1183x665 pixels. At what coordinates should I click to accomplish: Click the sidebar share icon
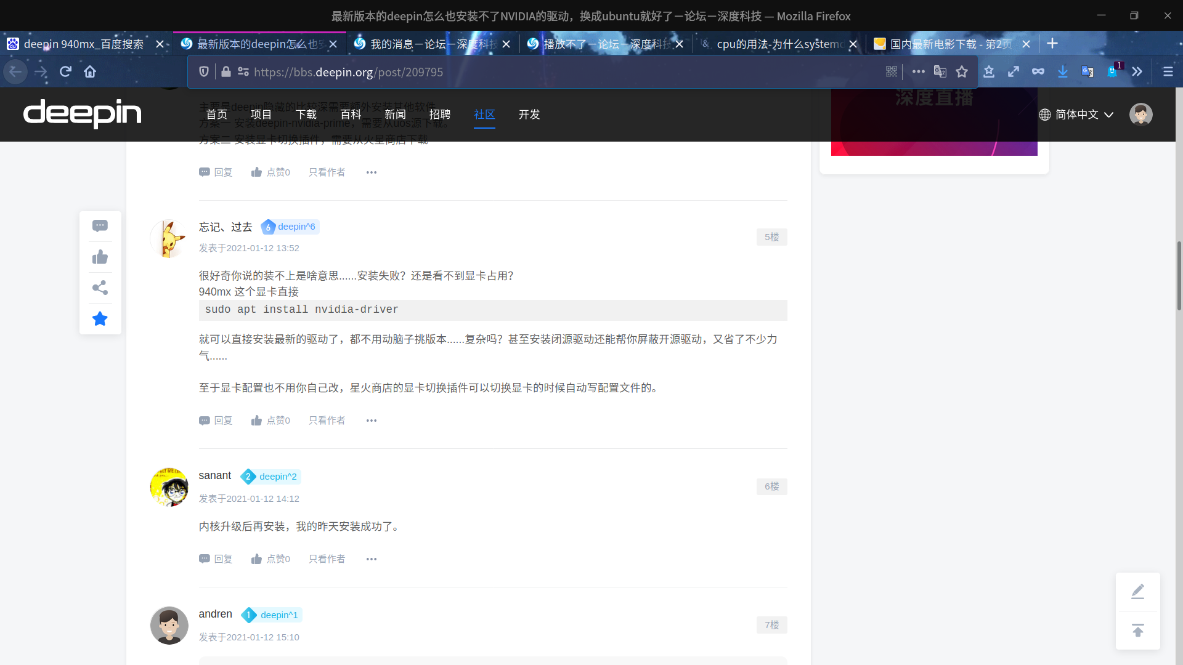pyautogui.click(x=100, y=288)
